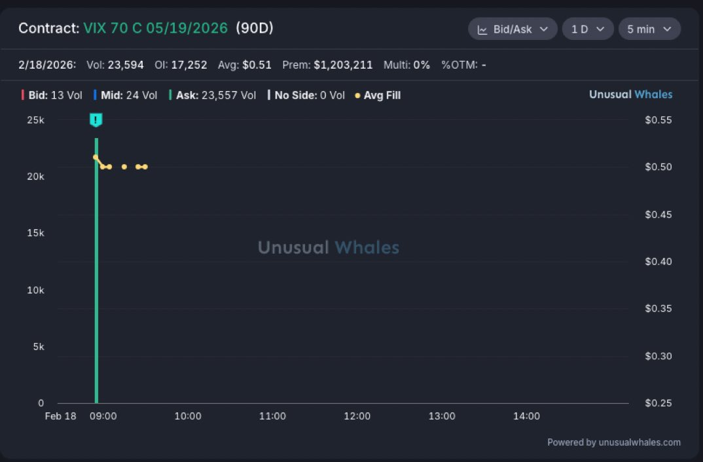Click the green Ask volume bar
Image resolution: width=703 pixels, height=462 pixels.
tap(96, 271)
